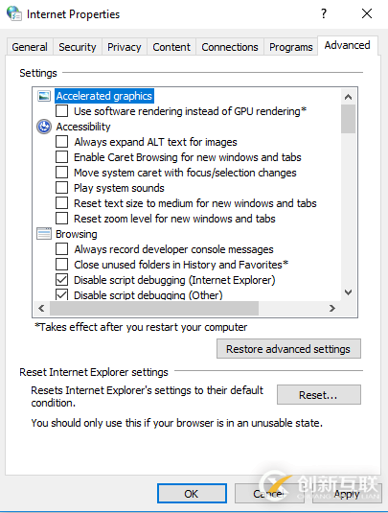The image size is (388, 513).
Task: Click Restore advanced settings button
Action: click(288, 349)
